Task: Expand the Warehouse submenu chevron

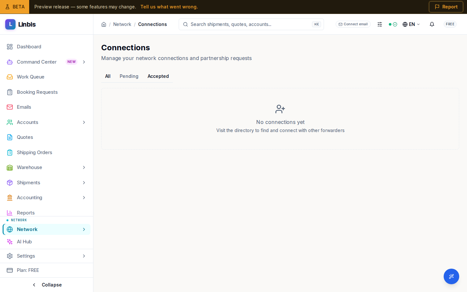Action: (84, 167)
